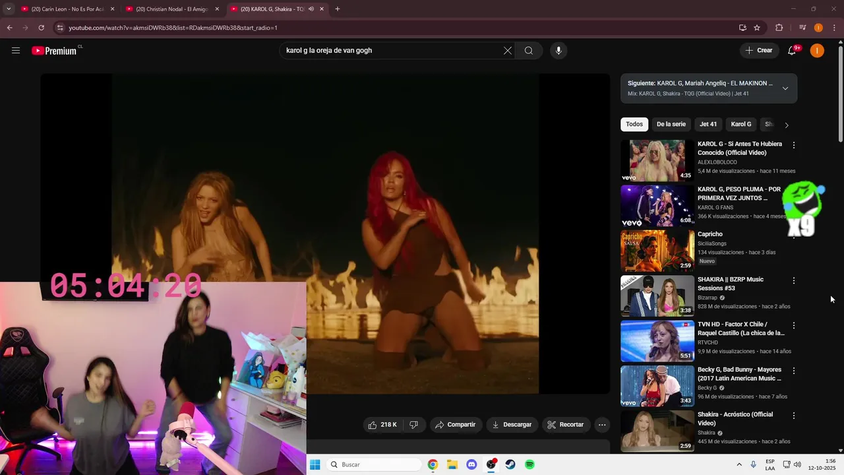Dislike the video with thumbs down

point(414,425)
